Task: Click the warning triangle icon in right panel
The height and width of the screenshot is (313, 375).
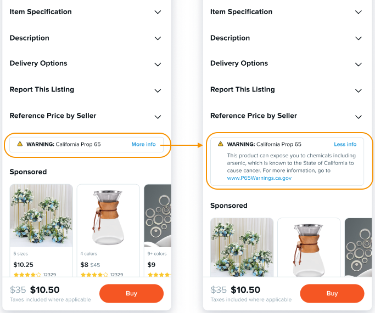Action: pos(221,144)
